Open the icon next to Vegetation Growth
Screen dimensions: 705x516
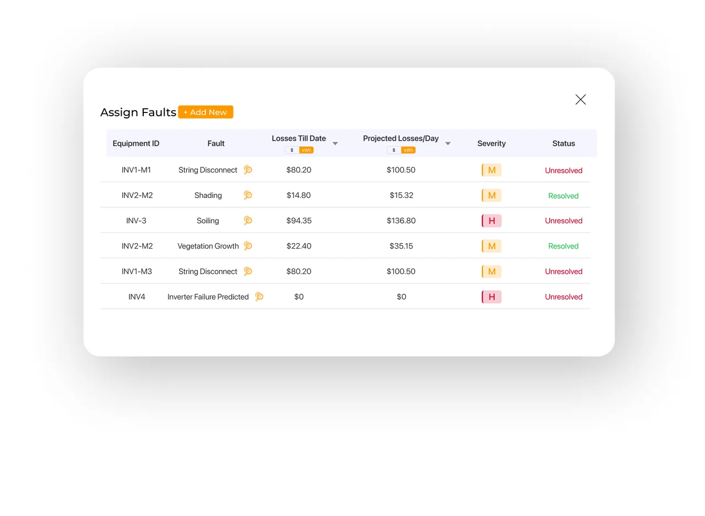[248, 246]
